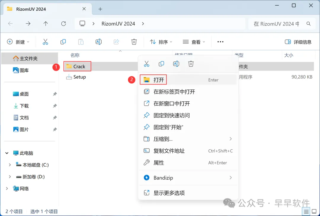Toggle the 详细信息 pane button

pyautogui.click(x=298, y=42)
